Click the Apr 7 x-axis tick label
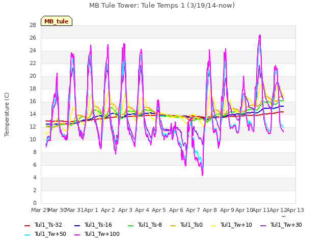 193,210
